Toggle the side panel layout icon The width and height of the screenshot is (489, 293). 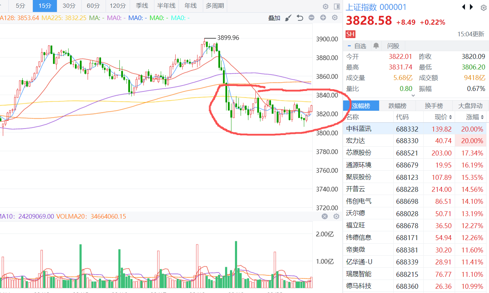coord(336,6)
